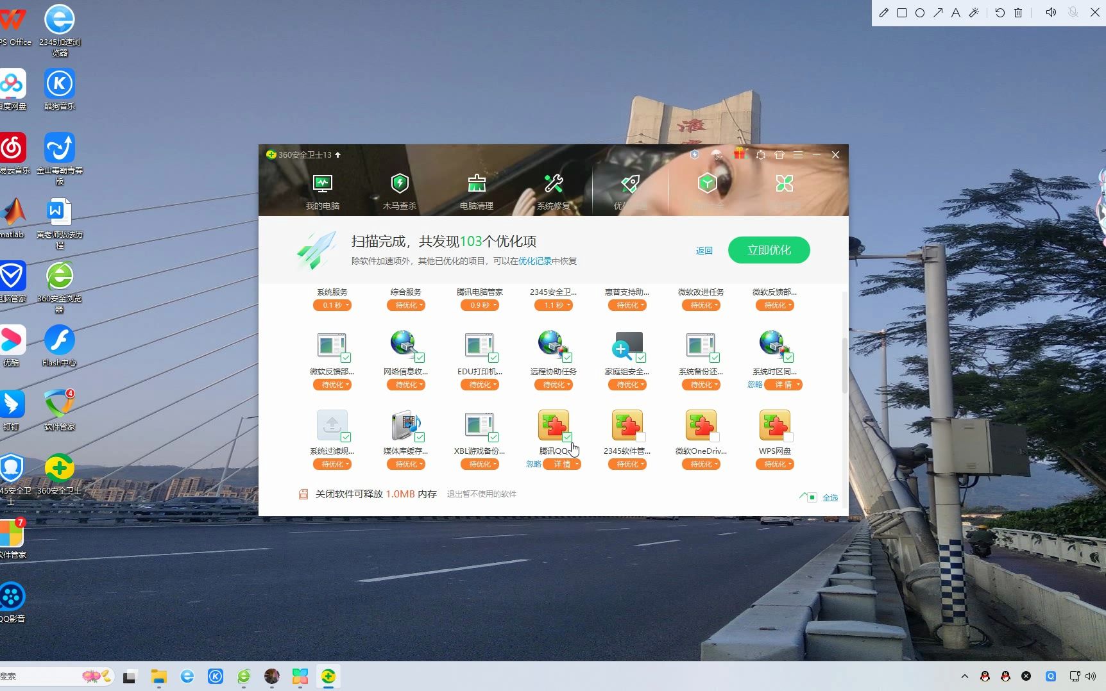Check the 微软OneDrive optimization item
The height and width of the screenshot is (691, 1106).
point(715,437)
